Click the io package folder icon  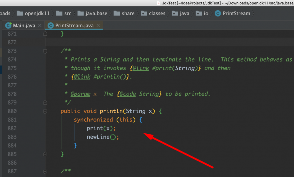tap(199, 13)
